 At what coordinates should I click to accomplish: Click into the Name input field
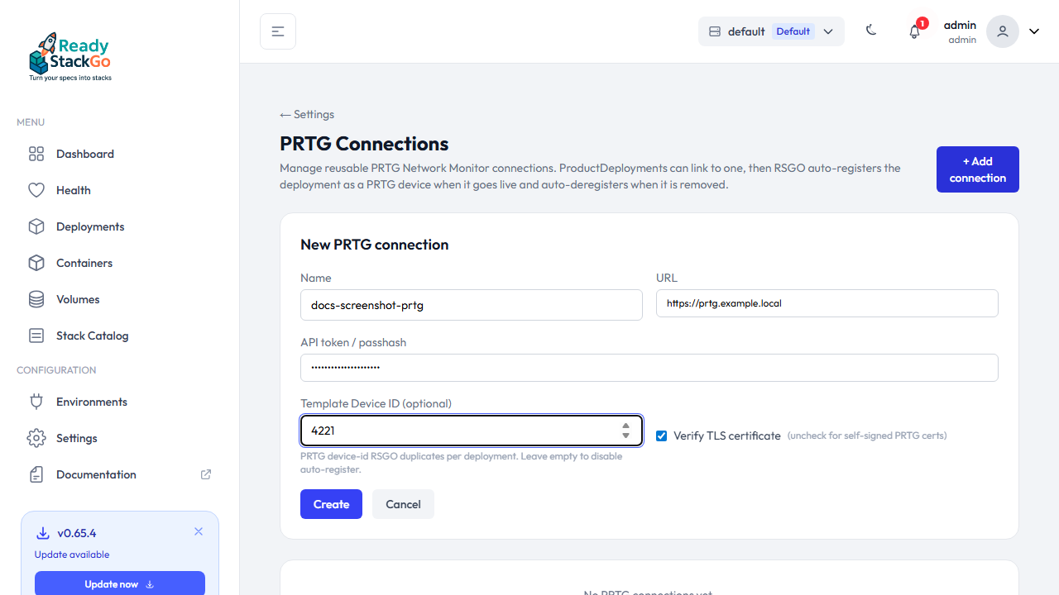(x=472, y=305)
